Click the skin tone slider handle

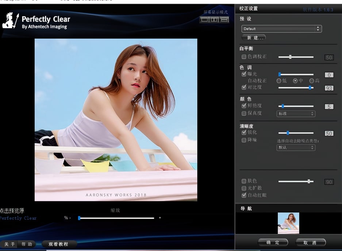[x=309, y=181]
